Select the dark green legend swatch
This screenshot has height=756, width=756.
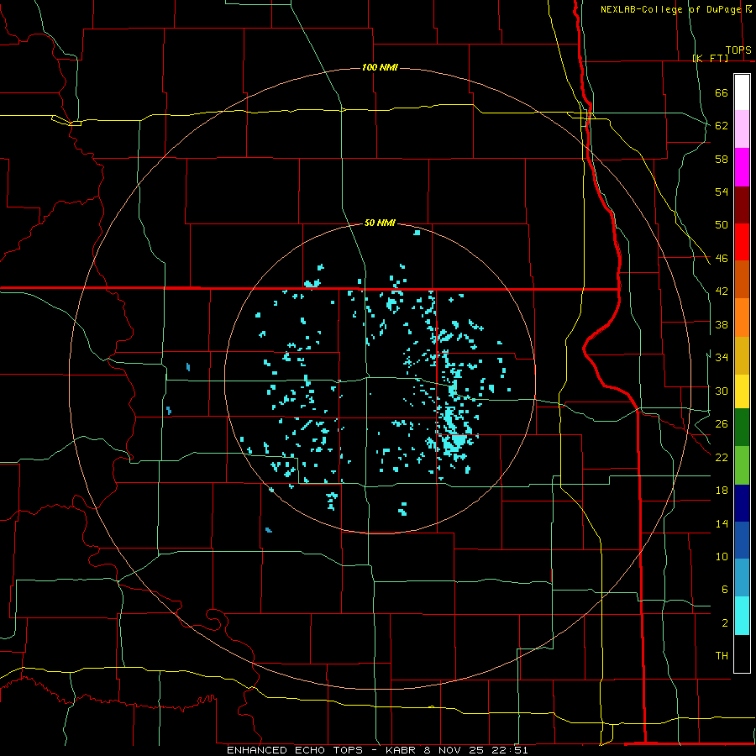[x=742, y=428]
